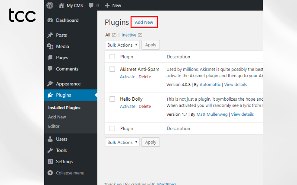Tick the select-all checkbox in table footer
297x185 pixels.
112,128
